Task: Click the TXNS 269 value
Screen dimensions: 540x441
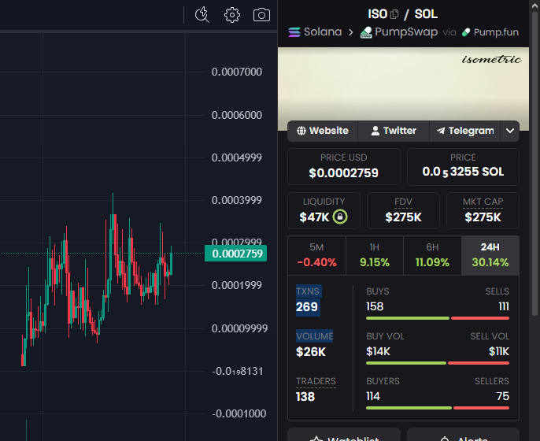Action: tap(307, 306)
